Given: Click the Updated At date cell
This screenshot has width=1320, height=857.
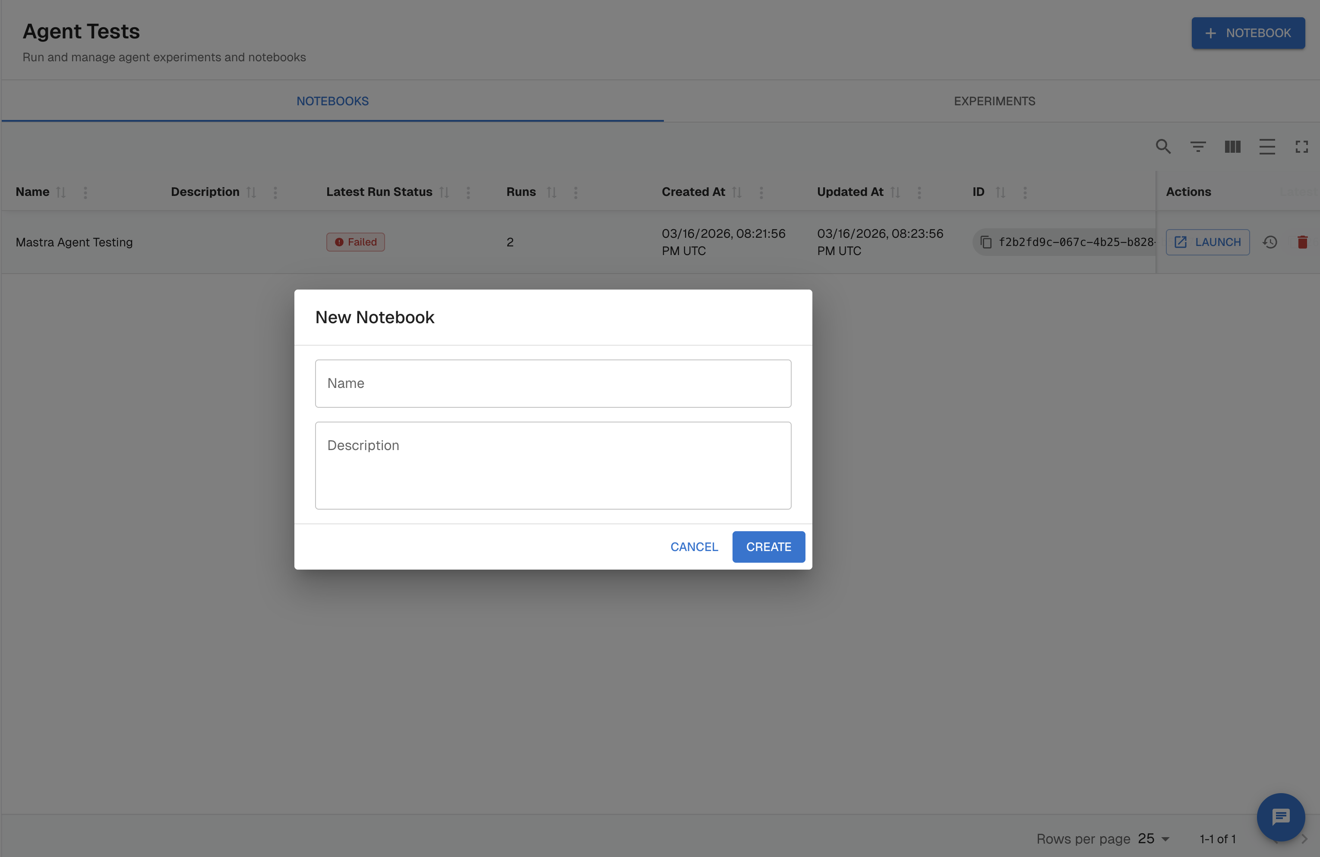Looking at the screenshot, I should pyautogui.click(x=880, y=242).
